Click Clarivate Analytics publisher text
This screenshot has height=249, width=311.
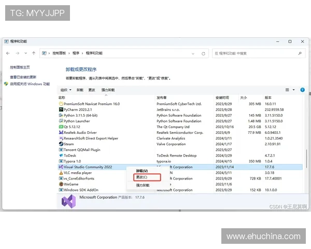171,139
